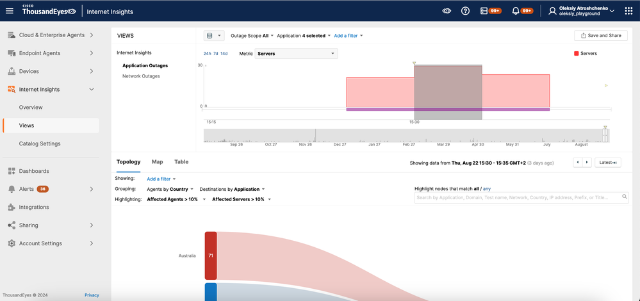The height and width of the screenshot is (301, 640).
Task: Open the notifications bell icon
Action: [516, 11]
